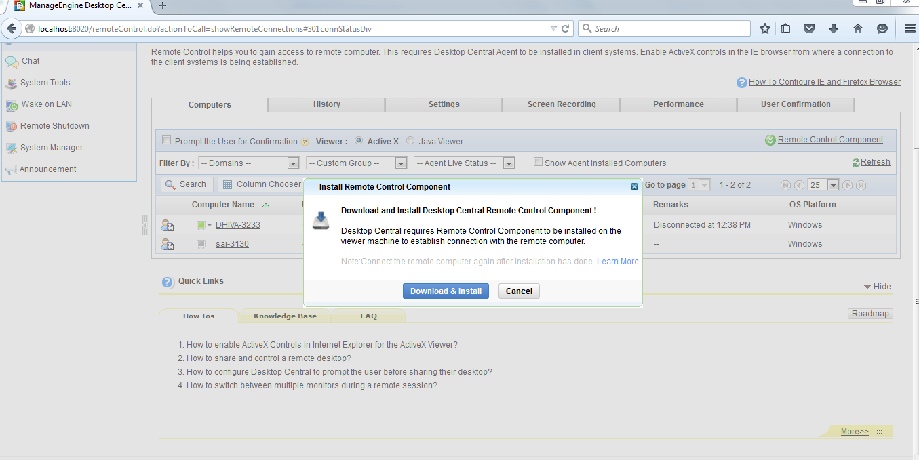
Task: Open the Go to page dropdown
Action: pyautogui.click(x=699, y=185)
